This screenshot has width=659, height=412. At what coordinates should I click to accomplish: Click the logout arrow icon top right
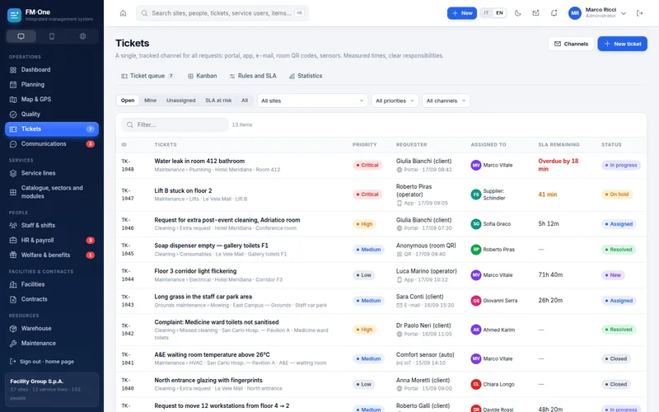640,13
